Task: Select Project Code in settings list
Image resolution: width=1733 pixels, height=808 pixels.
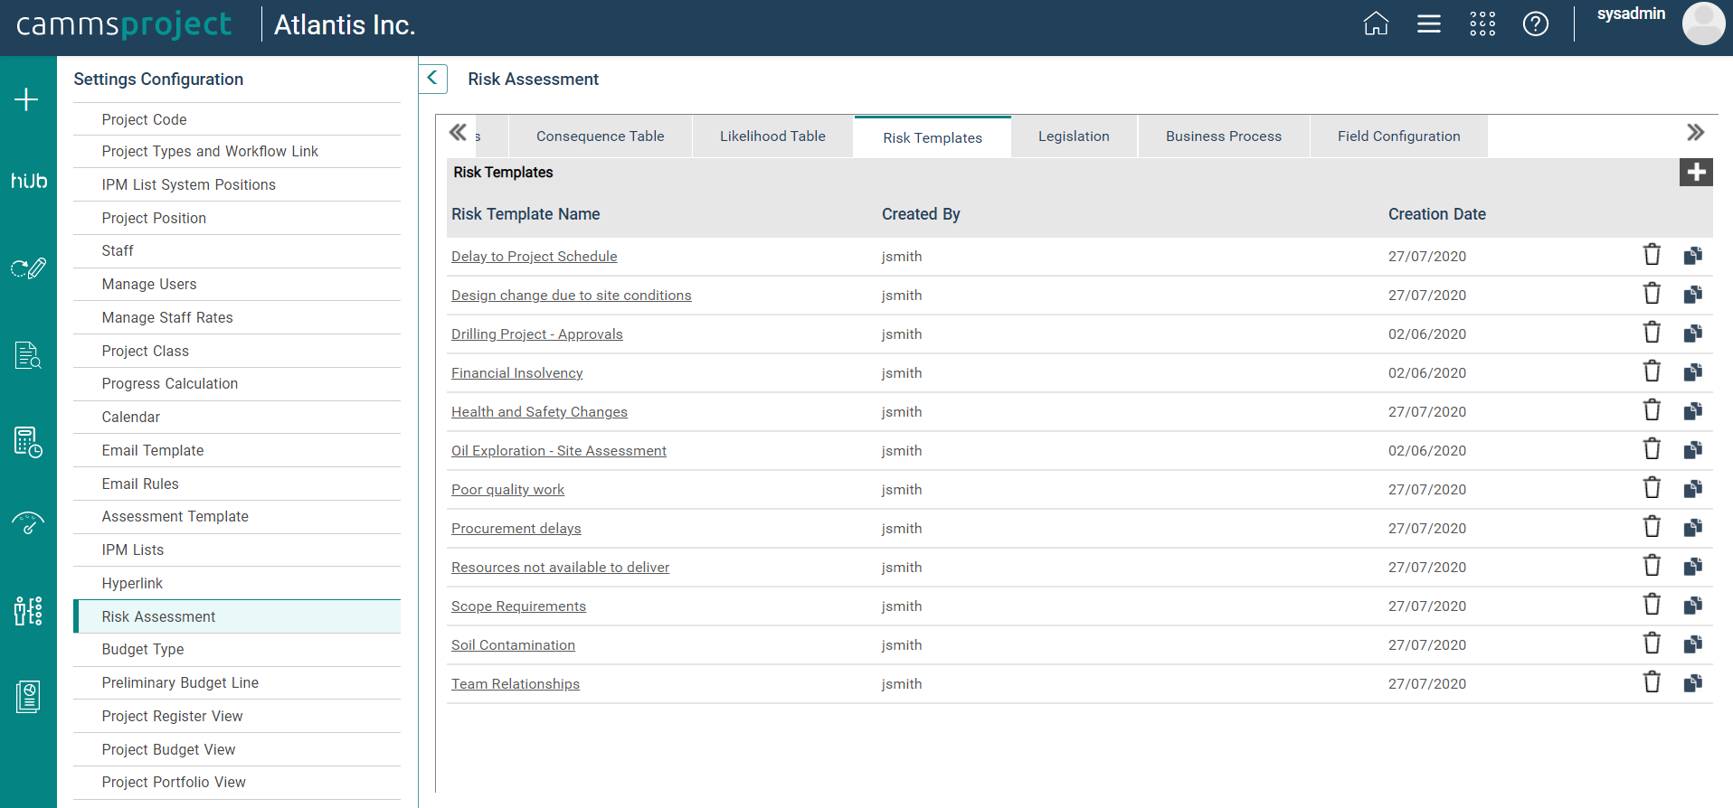Action: point(237,119)
